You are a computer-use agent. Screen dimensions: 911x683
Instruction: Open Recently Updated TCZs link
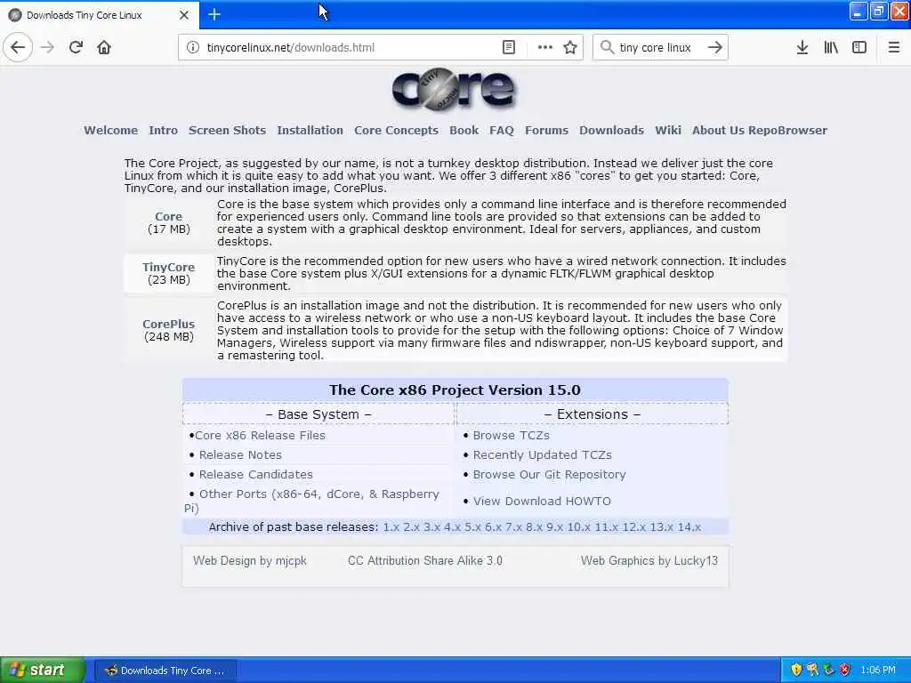(542, 455)
